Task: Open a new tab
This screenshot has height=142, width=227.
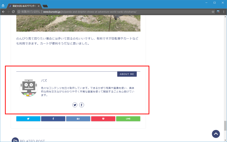Action: 45,6
